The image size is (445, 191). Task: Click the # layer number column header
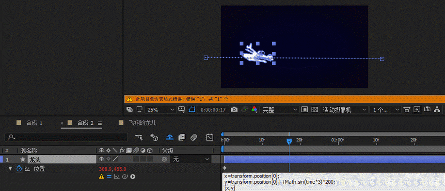click(x=7, y=150)
